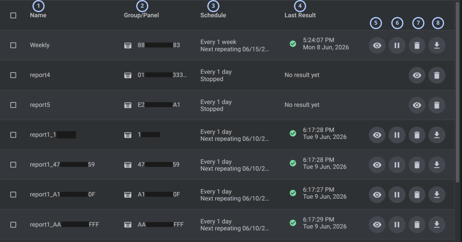This screenshot has height=242, width=462.
Task: Sort by the Name column header
Action: pos(38,15)
